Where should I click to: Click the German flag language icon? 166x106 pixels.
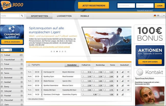[155, 16]
